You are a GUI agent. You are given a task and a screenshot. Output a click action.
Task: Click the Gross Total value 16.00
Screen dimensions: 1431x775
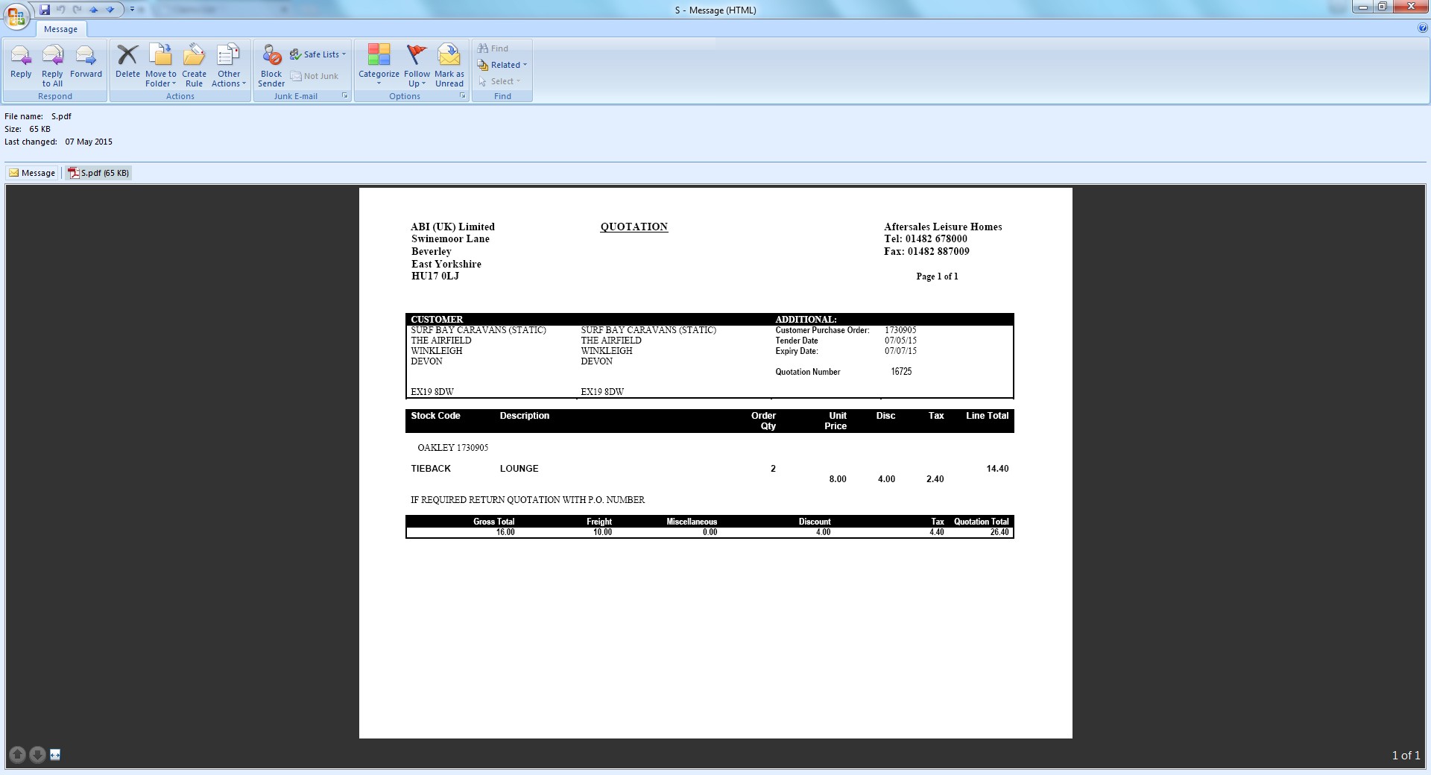click(505, 532)
